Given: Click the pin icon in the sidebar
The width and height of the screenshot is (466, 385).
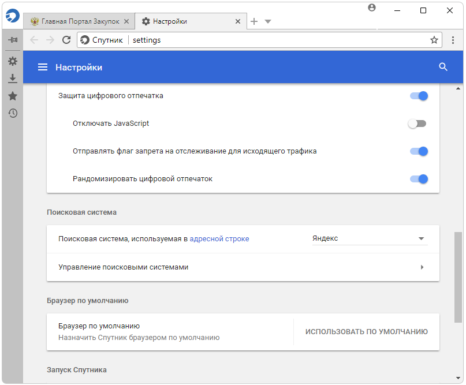Looking at the screenshot, I should click(12, 40).
